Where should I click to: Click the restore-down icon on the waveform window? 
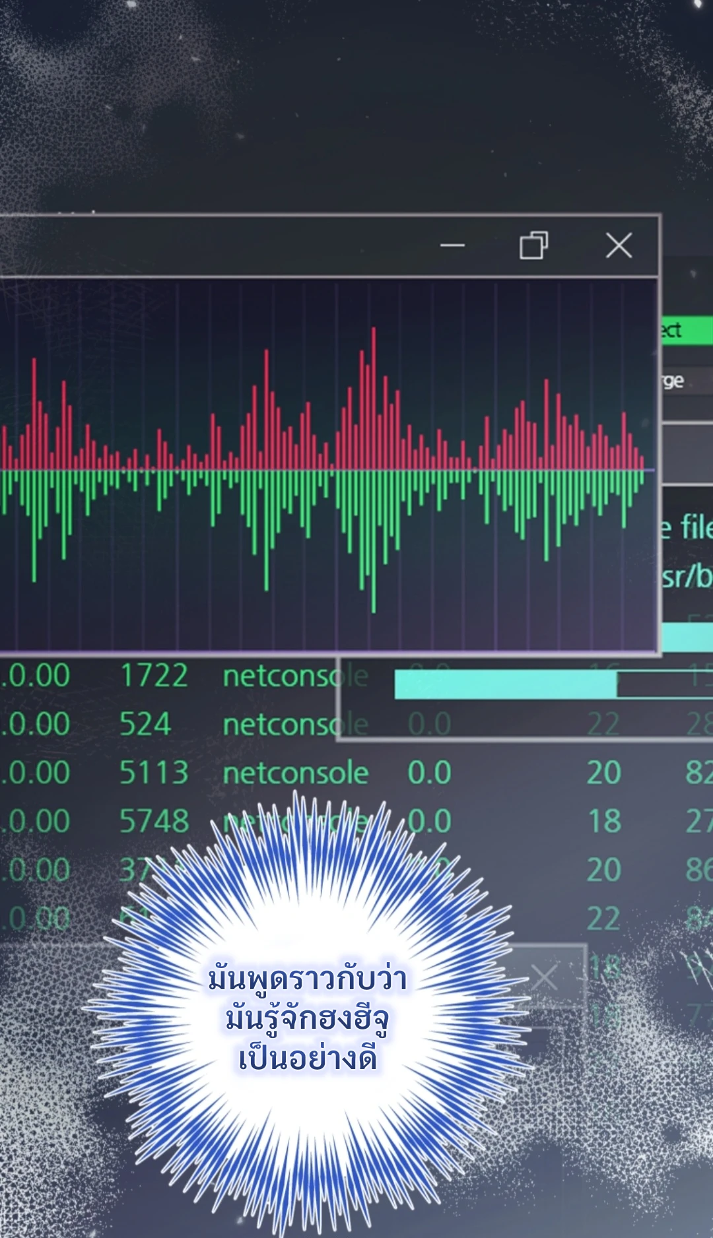coord(533,245)
